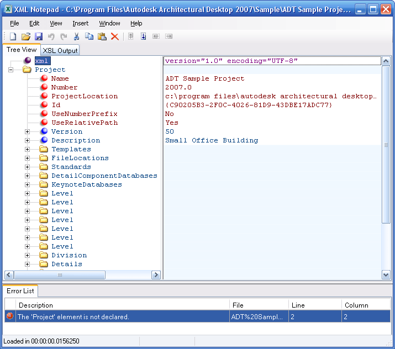The image size is (395, 349).
Task: Nudge the node right using the toolbar
Action: tap(168, 36)
